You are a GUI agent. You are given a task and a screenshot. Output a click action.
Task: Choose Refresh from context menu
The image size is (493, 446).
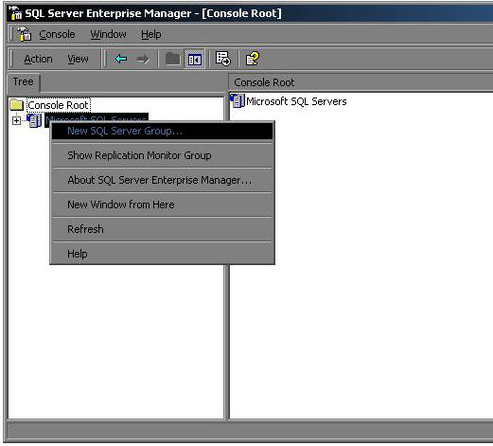pos(162,229)
